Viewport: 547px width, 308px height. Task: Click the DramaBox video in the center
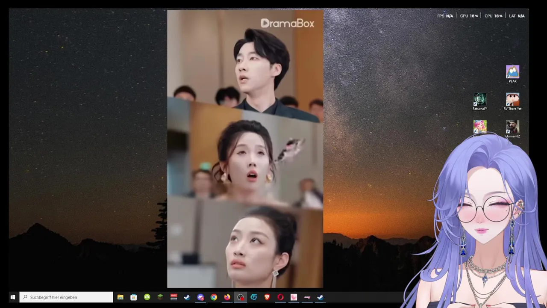(245, 149)
